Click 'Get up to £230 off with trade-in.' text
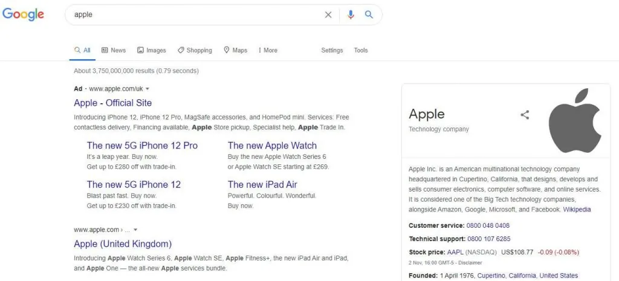The width and height of the screenshot is (619, 281). click(x=131, y=205)
